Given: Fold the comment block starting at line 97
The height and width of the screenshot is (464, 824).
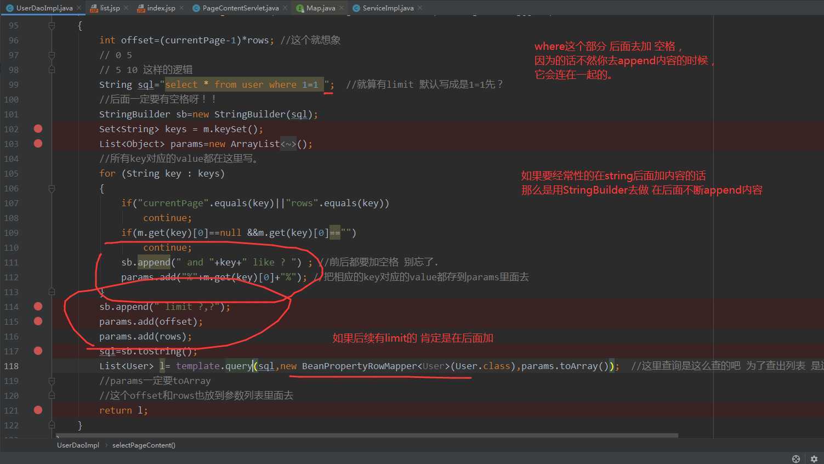Looking at the screenshot, I should point(52,55).
